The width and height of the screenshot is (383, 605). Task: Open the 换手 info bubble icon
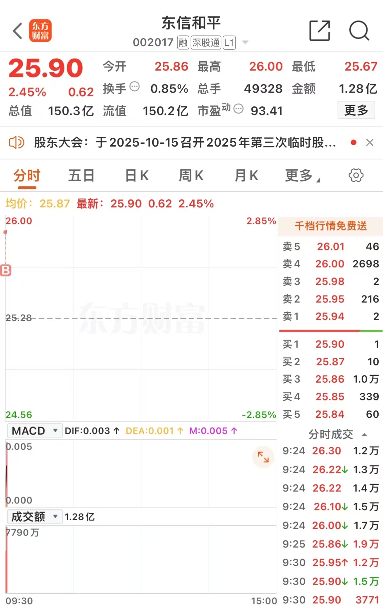[x=134, y=87]
